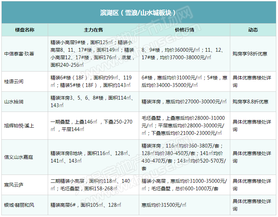Click the 滨湖区（雪浪/山水城板块）title banner
The height and width of the screenshot is (217, 278).
tap(138, 13)
